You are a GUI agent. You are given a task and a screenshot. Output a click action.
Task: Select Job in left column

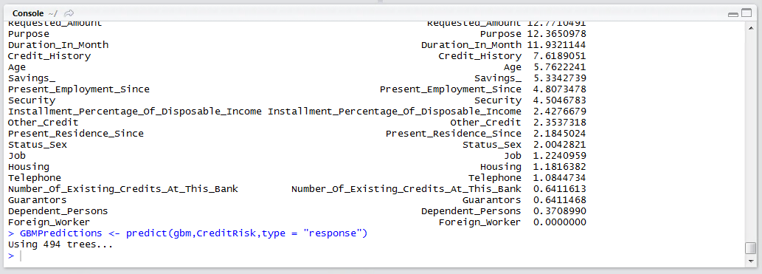pos(17,156)
